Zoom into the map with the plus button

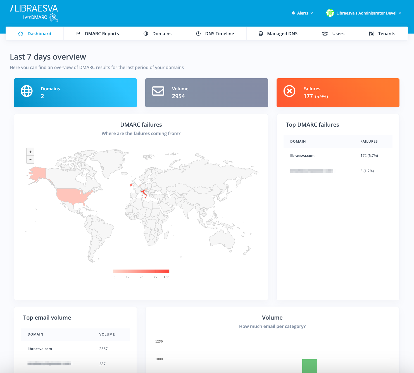tap(30, 152)
